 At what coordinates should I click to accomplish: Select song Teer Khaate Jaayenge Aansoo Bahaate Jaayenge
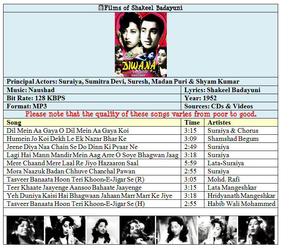point(74,188)
